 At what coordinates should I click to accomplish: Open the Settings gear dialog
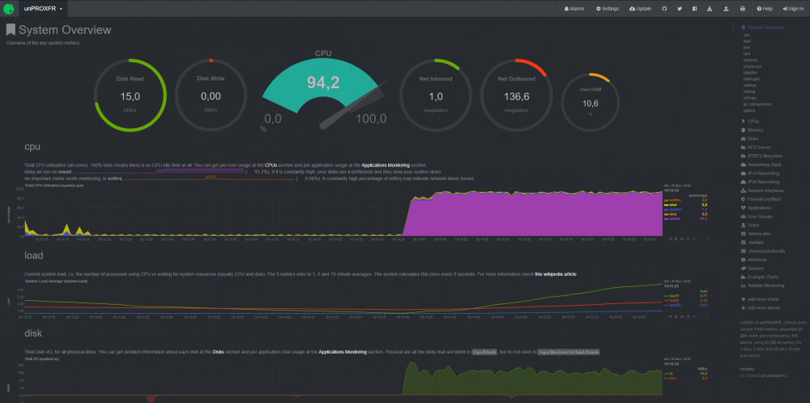coord(607,9)
